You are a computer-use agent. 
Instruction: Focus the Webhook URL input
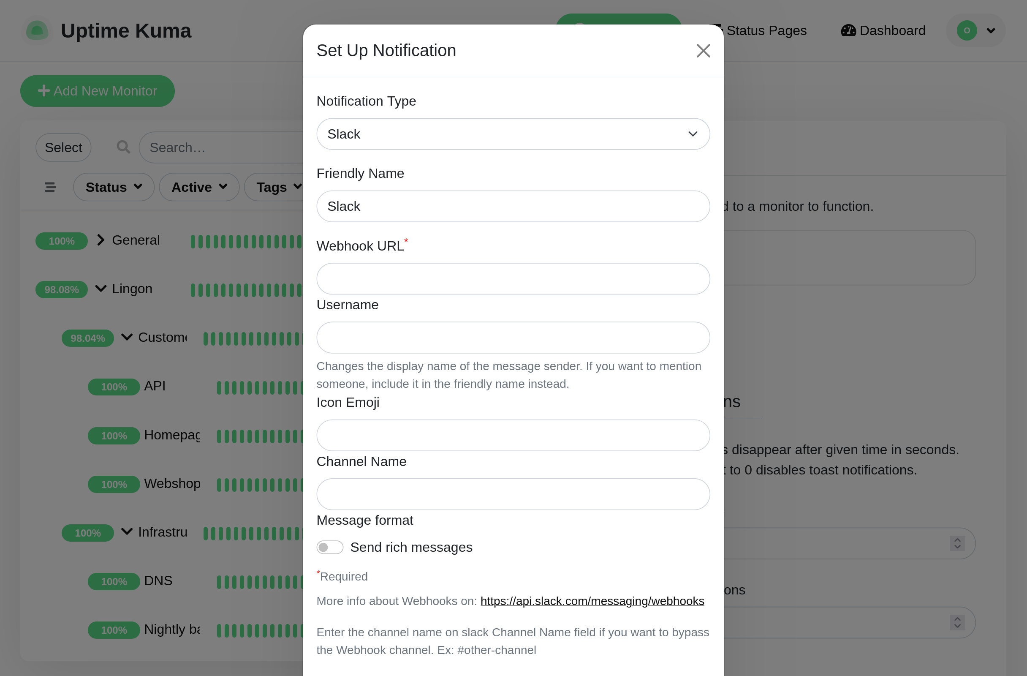(513, 279)
